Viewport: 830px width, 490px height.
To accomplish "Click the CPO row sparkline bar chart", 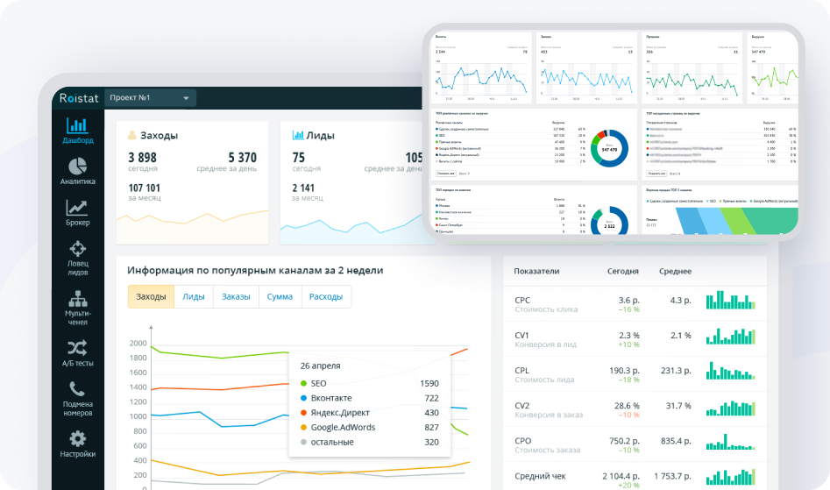I will click(730, 442).
